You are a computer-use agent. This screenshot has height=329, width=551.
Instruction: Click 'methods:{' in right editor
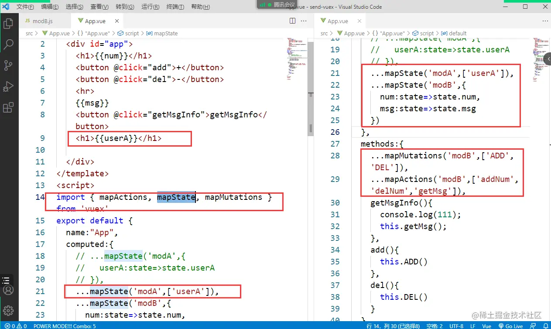click(x=382, y=144)
